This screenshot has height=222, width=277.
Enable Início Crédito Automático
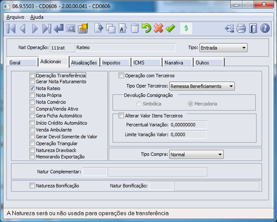pos(32,123)
